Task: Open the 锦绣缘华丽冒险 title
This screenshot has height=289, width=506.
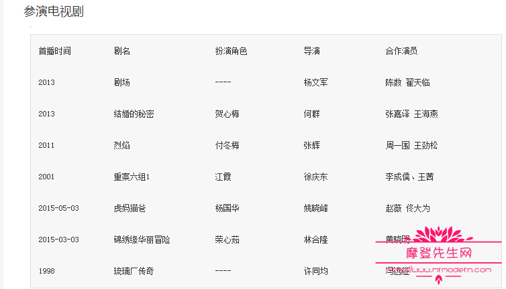Action: (x=142, y=239)
